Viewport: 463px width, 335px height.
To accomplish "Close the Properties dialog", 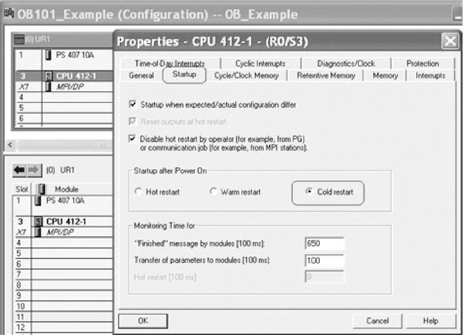I will click(x=450, y=41).
